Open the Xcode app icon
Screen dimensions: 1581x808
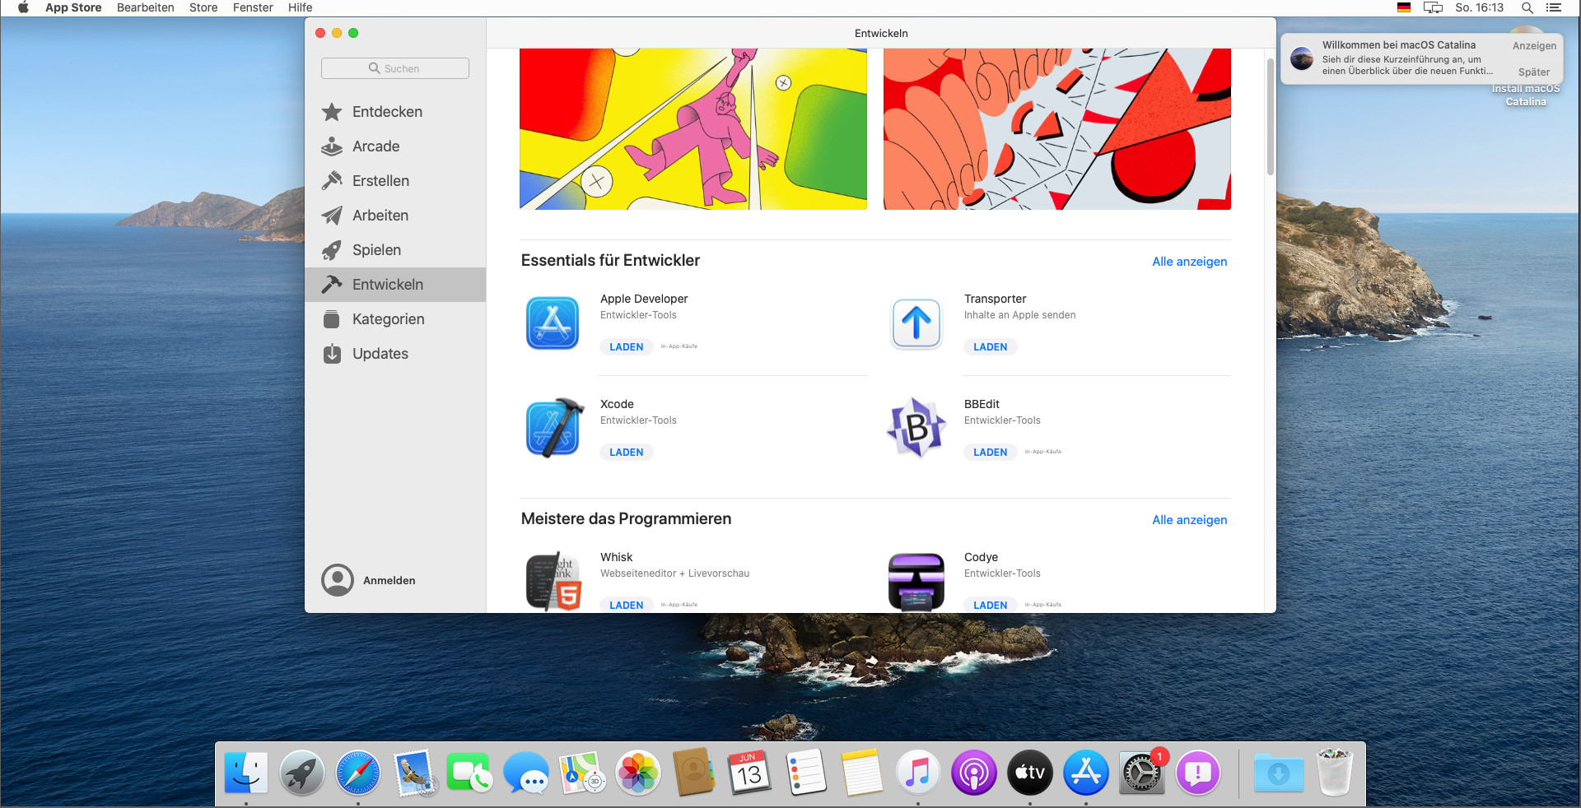click(553, 428)
